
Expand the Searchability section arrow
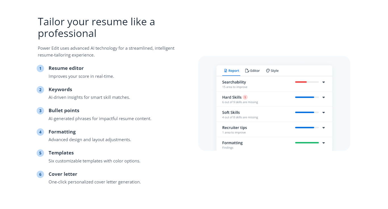tap(324, 82)
